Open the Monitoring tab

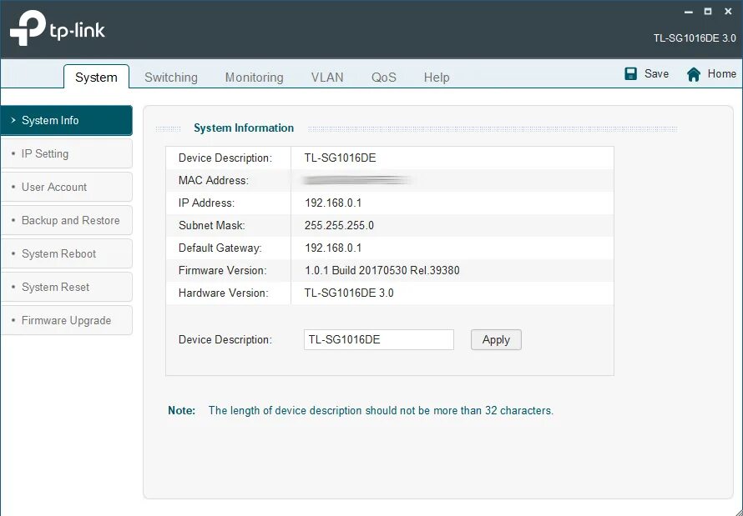coord(254,77)
